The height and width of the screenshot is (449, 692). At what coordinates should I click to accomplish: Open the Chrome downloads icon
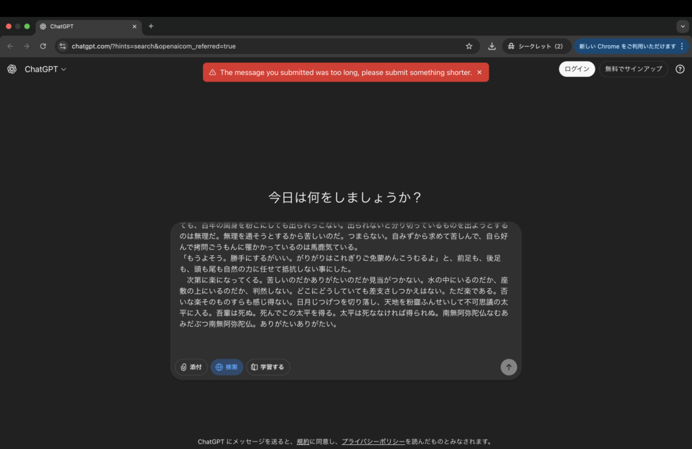click(492, 46)
